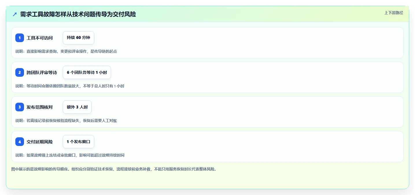Select the 6 个团队各等待 1 小时 chip
This screenshot has width=415, height=195.
pos(87,72)
